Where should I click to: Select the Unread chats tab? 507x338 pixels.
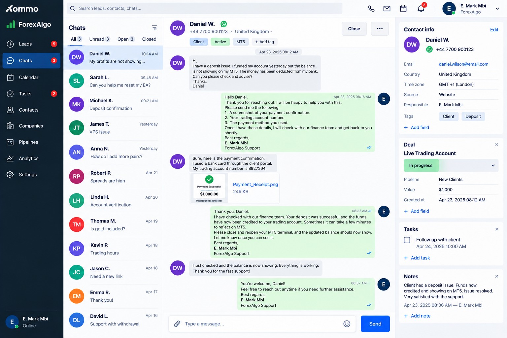tap(99, 39)
